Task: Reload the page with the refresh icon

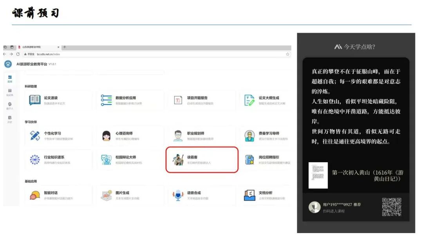Action: point(18,54)
